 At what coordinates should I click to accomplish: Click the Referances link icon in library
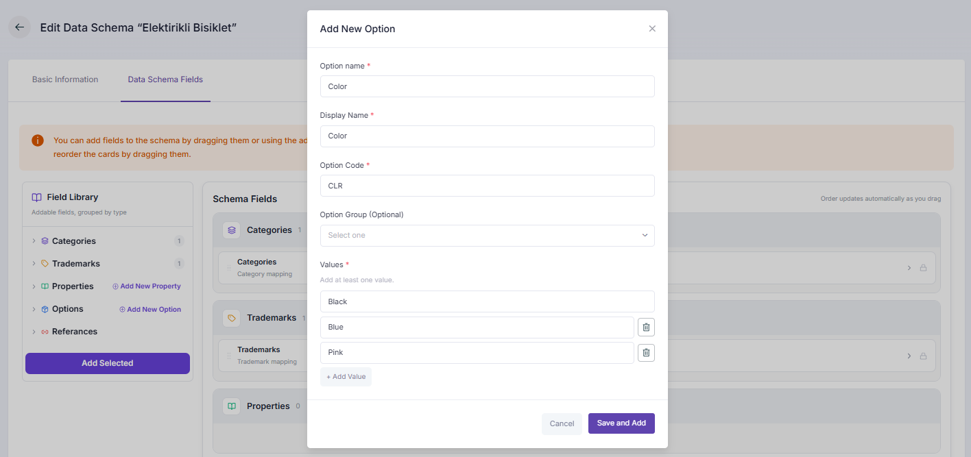45,332
